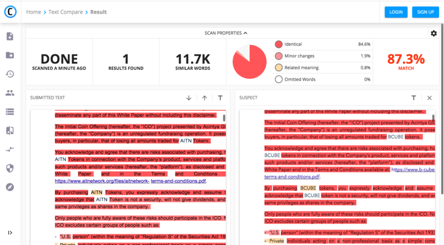Toggle text view in Suspect panel
Screen dimensions: 444x245
point(413,98)
